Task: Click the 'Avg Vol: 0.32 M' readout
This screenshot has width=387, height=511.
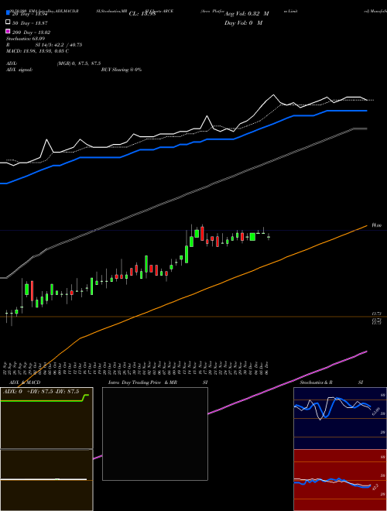Action: pyautogui.click(x=247, y=14)
